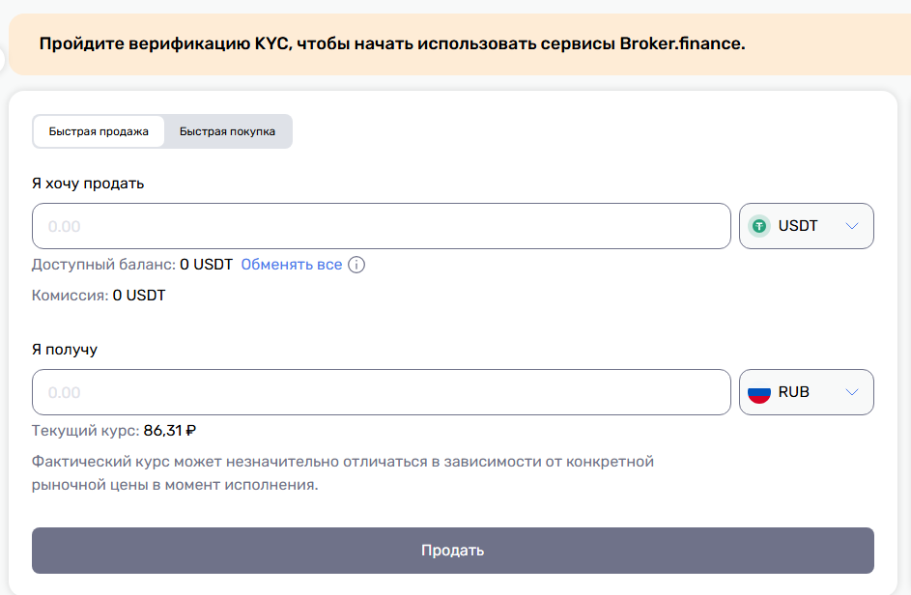The height and width of the screenshot is (595, 911).
Task: Click the Доступный баланс 0 USDT value
Action: 206,265
